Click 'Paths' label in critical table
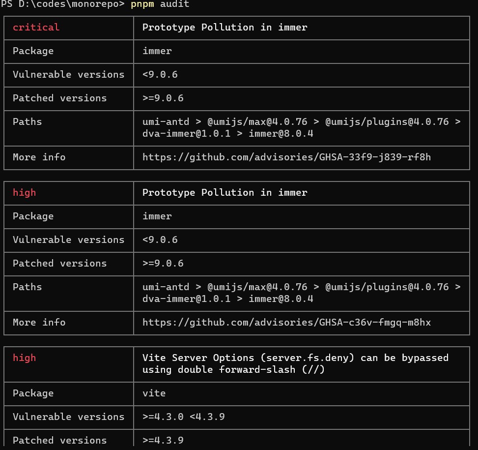478x450 pixels. click(27, 122)
